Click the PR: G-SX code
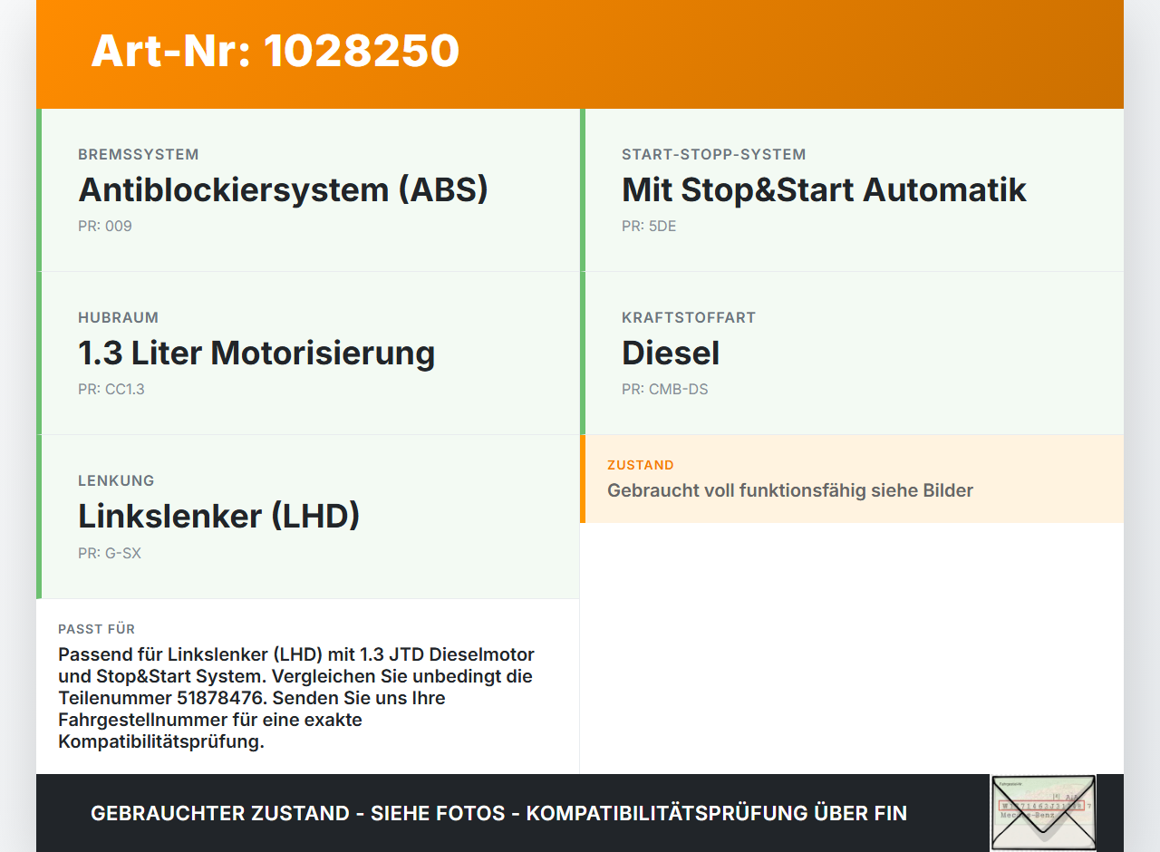This screenshot has height=852, width=1160. [x=110, y=553]
